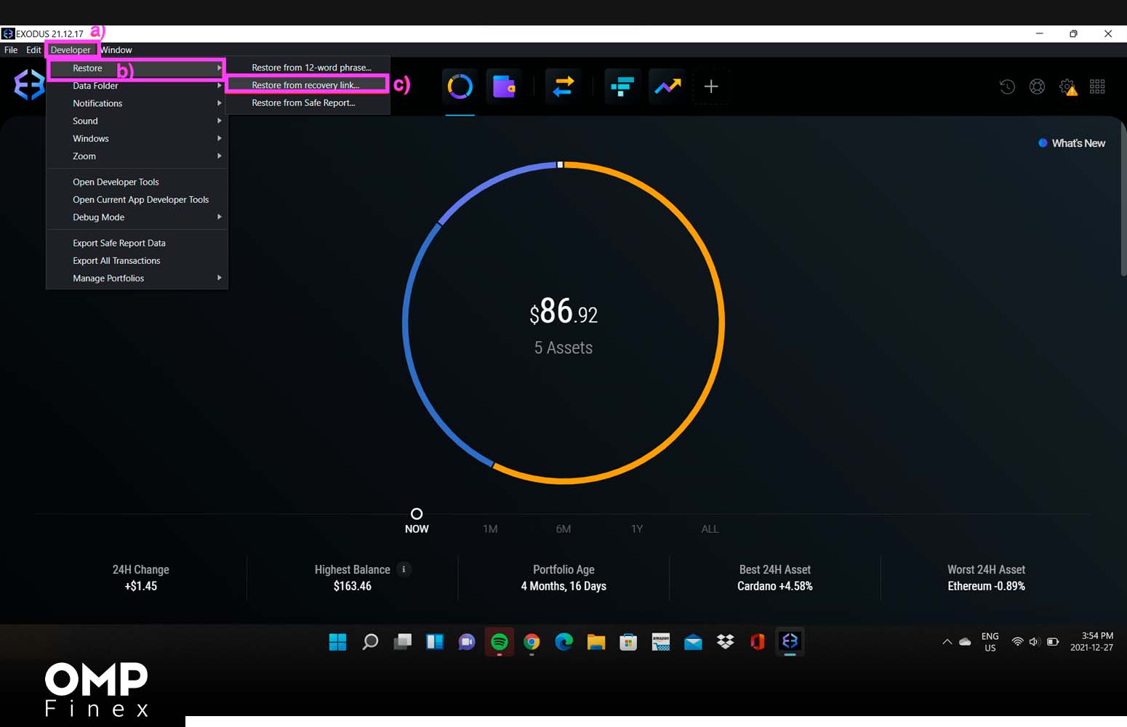Image resolution: width=1127 pixels, height=727 pixels.
Task: Expand the Debug Mode submenu
Action: [137, 217]
